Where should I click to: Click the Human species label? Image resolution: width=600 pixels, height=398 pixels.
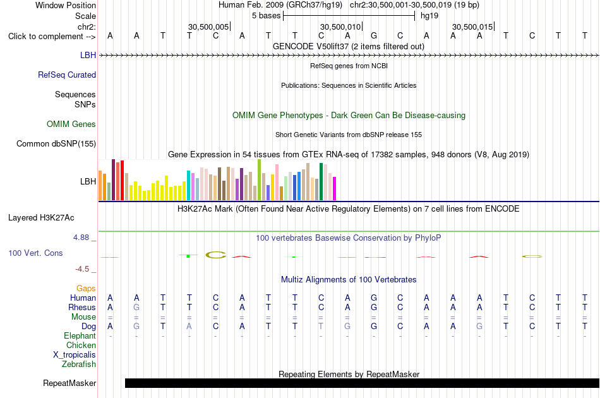click(83, 298)
